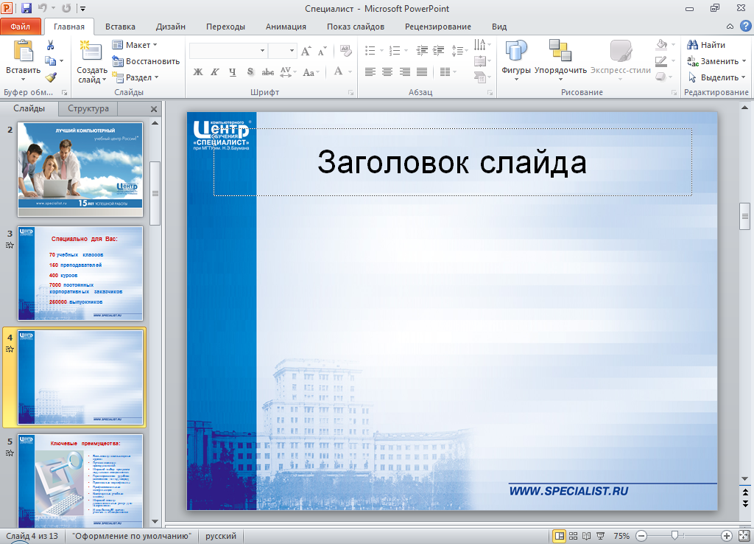Select the Format Painter brush icon

(x=50, y=77)
